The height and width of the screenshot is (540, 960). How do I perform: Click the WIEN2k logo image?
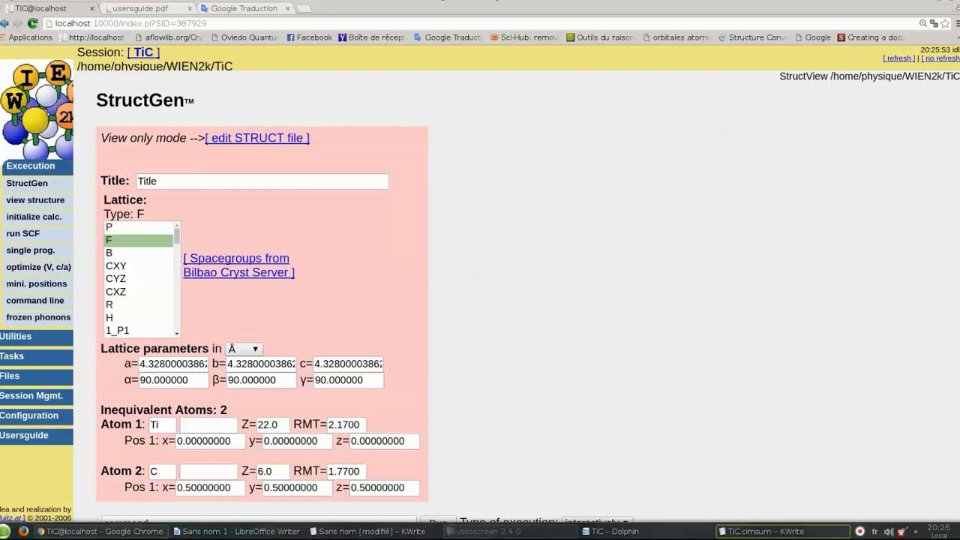pos(37,110)
